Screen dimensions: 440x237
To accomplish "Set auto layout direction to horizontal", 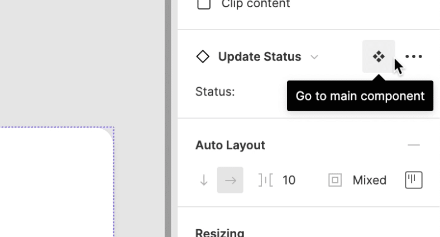I will tap(230, 180).
